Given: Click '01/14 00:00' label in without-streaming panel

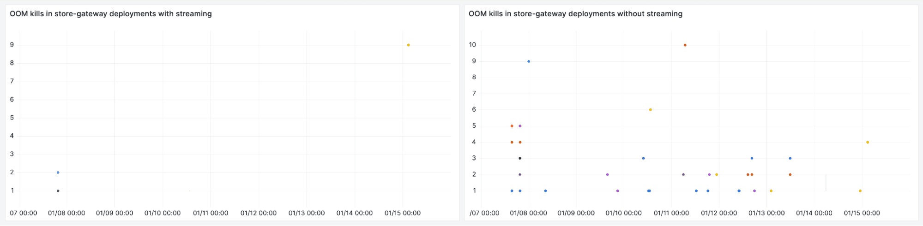Looking at the screenshot, I should pyautogui.click(x=814, y=213).
